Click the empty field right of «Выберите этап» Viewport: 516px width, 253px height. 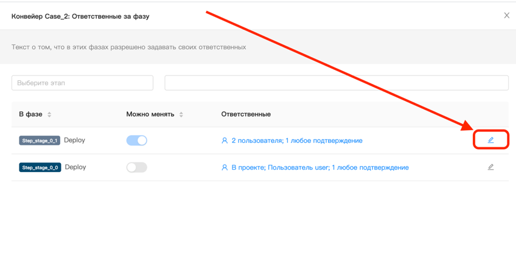point(336,83)
